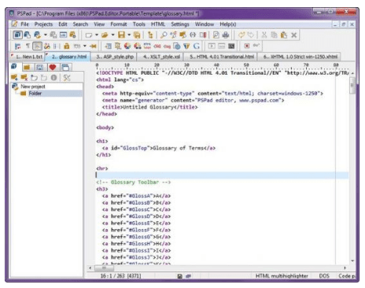This screenshot has height=288, width=365.
Task: Click the New File icon in the toolbar
Action: pos(89,35)
